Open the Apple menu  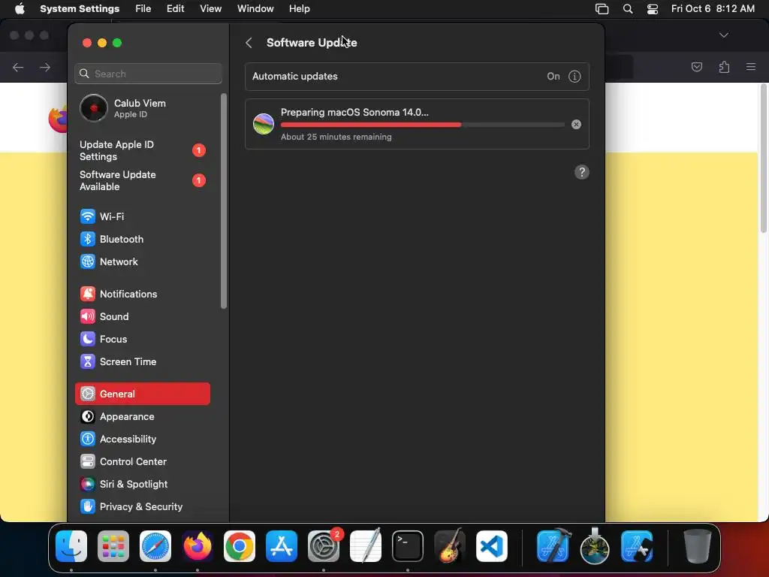[x=20, y=9]
